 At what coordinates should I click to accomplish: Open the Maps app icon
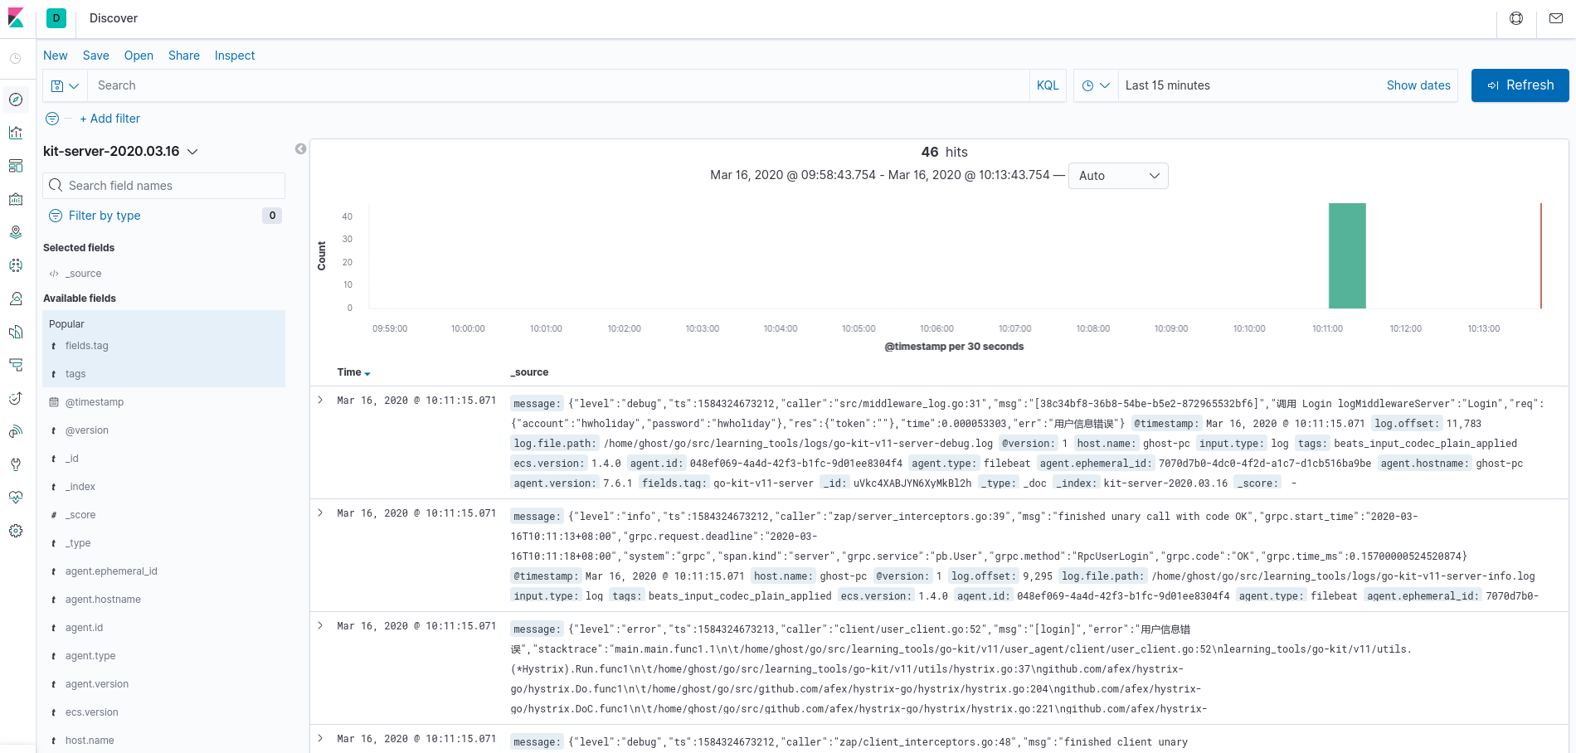coord(16,232)
